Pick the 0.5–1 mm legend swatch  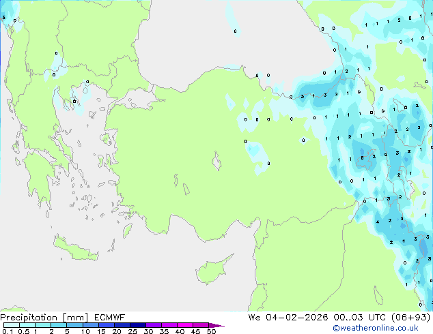point(27,325)
